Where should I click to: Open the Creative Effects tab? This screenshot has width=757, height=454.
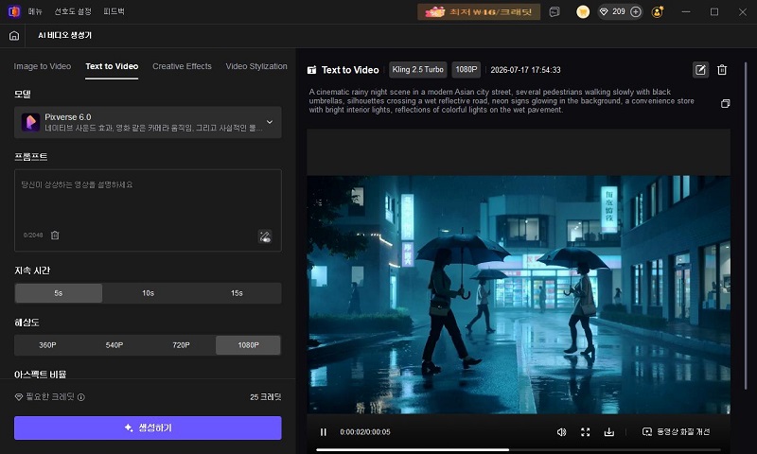(x=182, y=66)
